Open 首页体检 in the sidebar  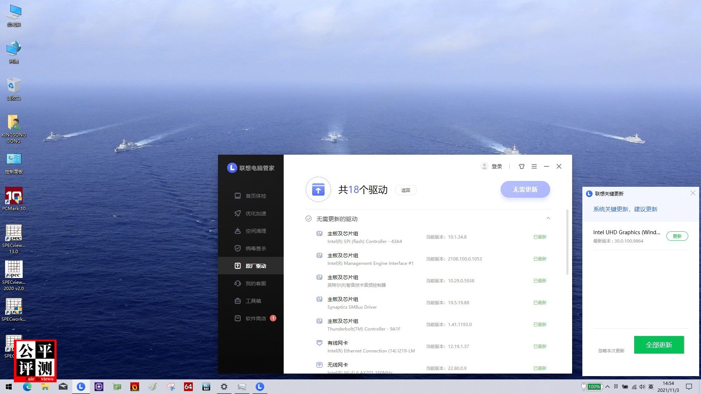tap(250, 196)
